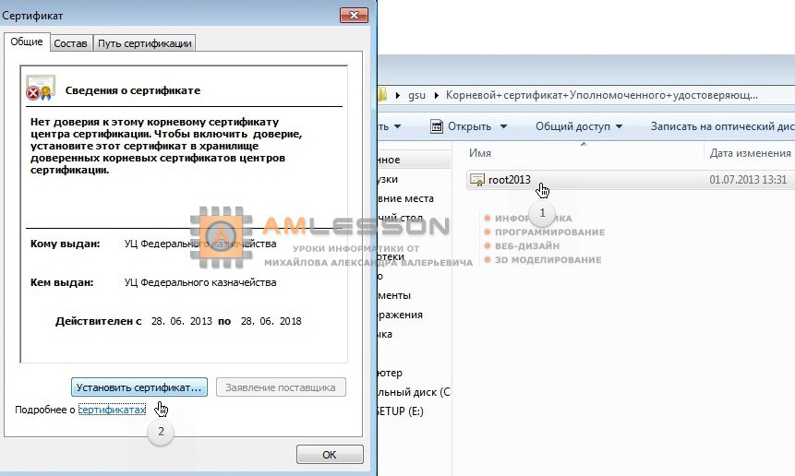Click the Корневой сертификат folder breadcrumb
Screen dimensions: 795x476
pyautogui.click(x=602, y=95)
